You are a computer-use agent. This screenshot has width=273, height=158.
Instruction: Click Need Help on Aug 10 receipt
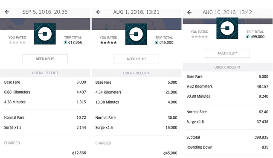point(227,53)
